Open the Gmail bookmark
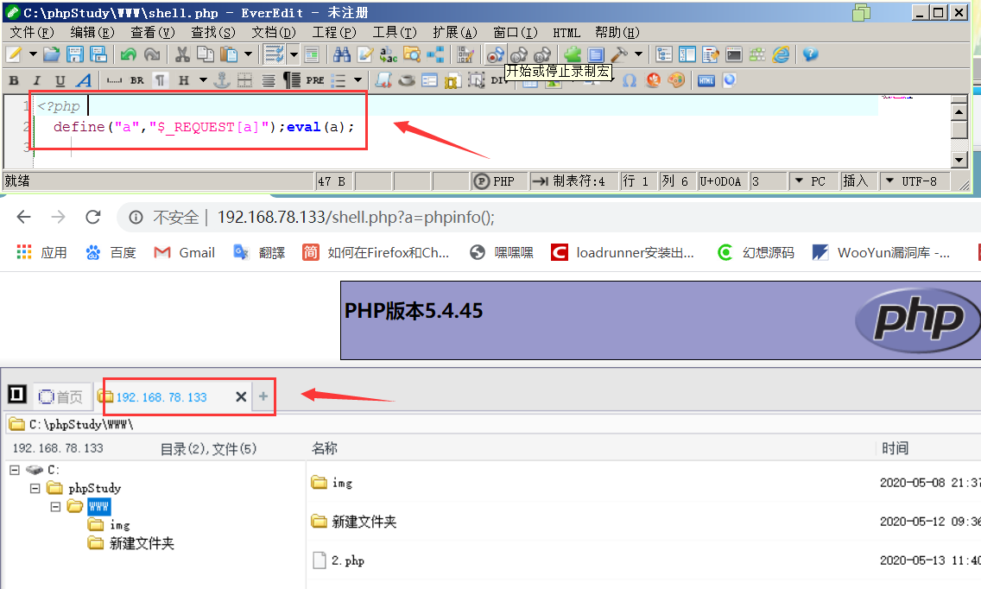This screenshot has height=589, width=981. 185,253
